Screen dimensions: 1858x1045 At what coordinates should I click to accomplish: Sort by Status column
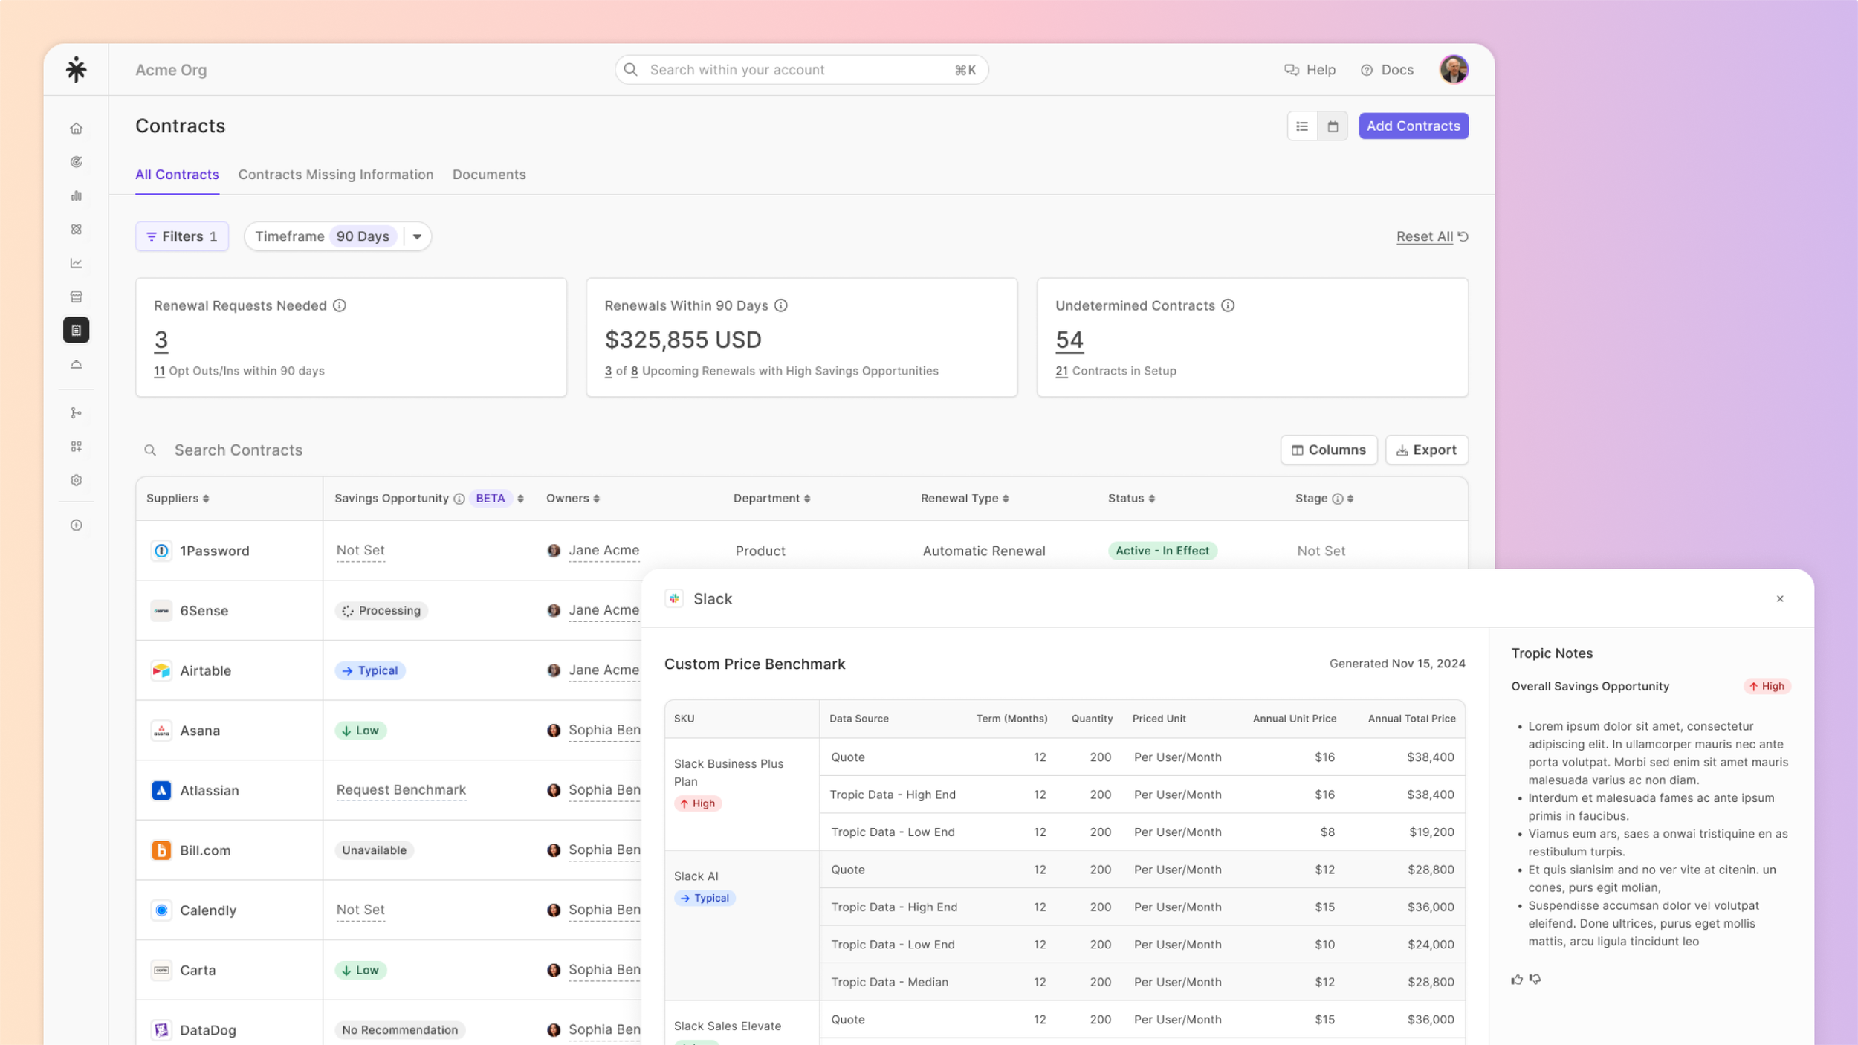click(1151, 499)
